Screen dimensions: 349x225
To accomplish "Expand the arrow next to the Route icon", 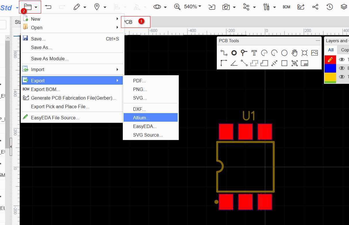I will point(254,7).
